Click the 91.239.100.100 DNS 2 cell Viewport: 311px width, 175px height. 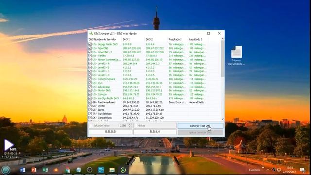click(155, 118)
